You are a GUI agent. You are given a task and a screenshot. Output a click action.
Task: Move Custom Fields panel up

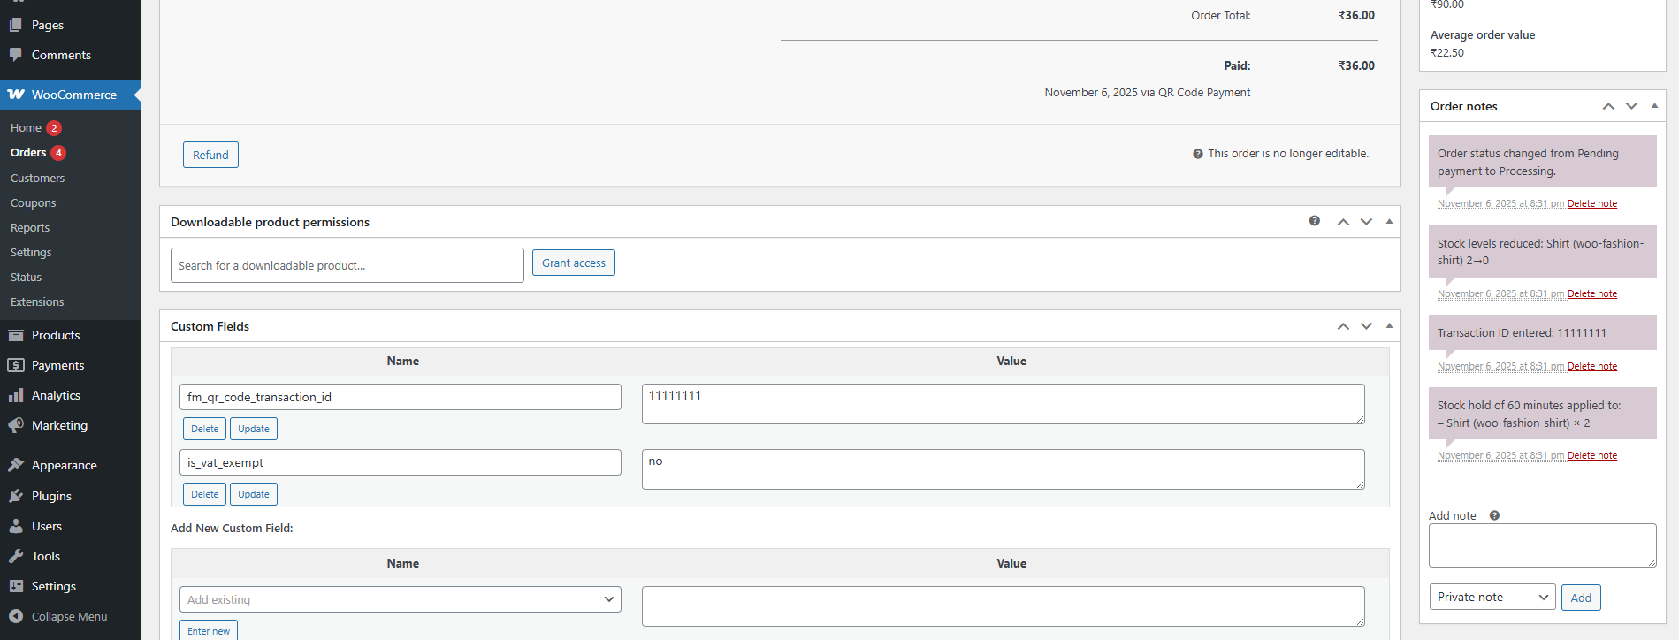coord(1343,326)
